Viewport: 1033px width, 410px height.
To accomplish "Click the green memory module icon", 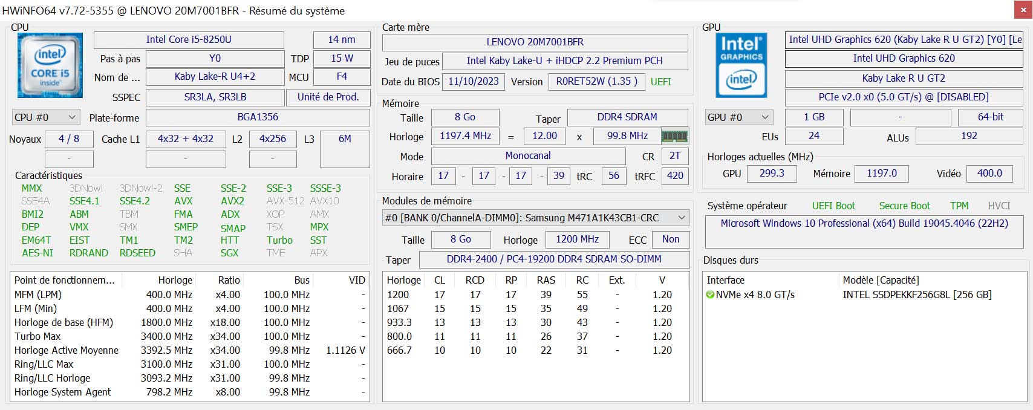I will (x=674, y=136).
